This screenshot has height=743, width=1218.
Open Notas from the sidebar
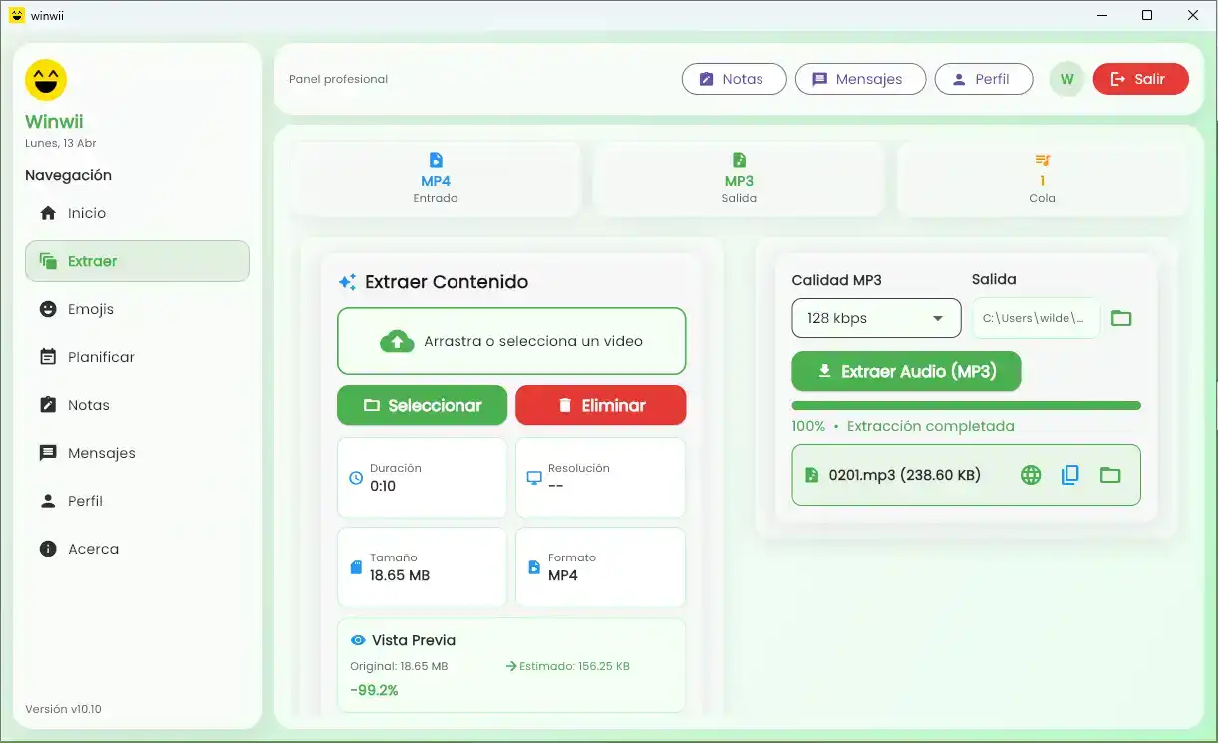[x=138, y=405]
